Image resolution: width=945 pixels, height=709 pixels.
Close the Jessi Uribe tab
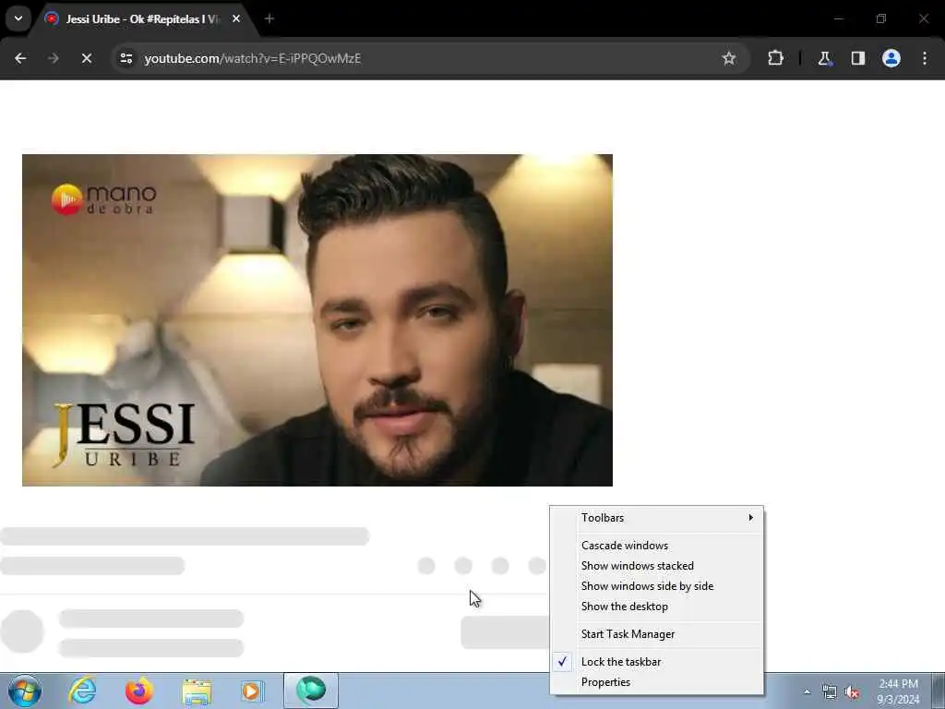(x=236, y=18)
